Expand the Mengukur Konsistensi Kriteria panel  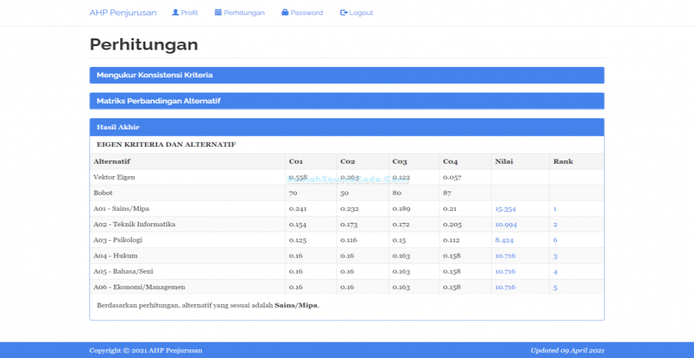pos(154,75)
